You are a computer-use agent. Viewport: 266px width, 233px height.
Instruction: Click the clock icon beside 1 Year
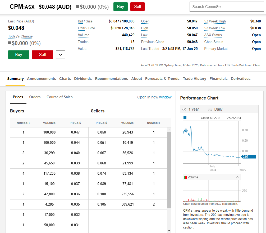[x=184, y=110]
